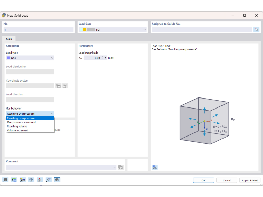Close the New Solid Load dialog

click(256, 16)
